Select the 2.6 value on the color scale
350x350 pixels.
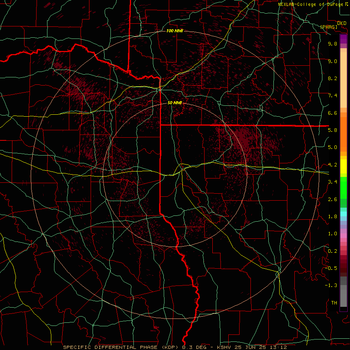(332, 199)
